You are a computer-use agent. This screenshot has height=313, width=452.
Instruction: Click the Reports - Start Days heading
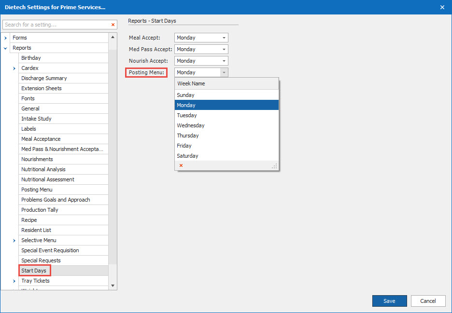coord(152,21)
